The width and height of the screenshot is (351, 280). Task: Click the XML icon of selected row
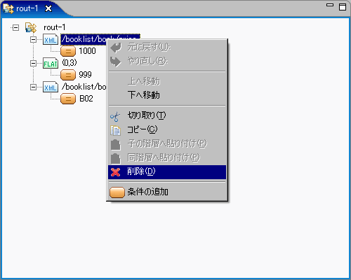(51, 40)
